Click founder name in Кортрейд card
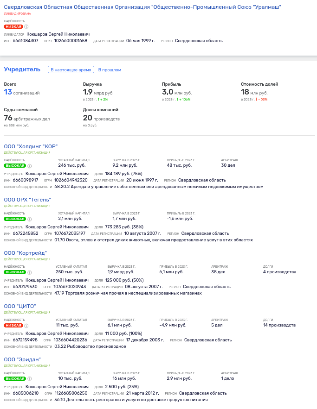 57,280
